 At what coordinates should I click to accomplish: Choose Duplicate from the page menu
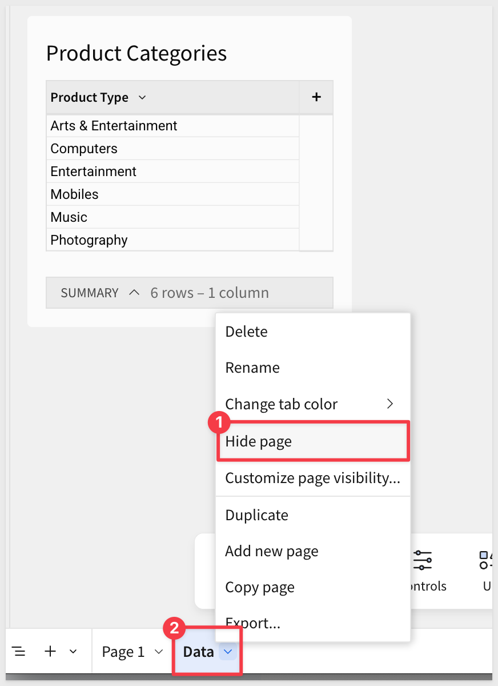pos(256,515)
